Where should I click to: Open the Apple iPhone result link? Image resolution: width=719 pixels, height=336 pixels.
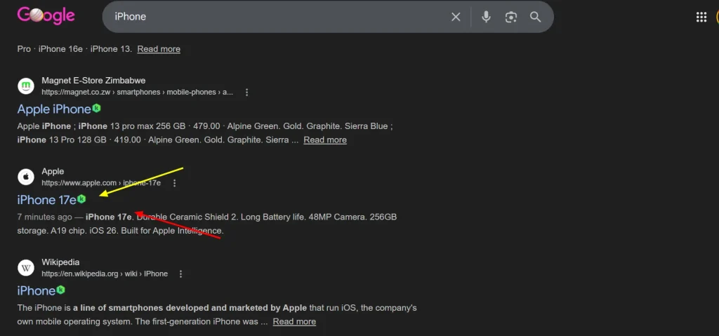click(53, 109)
